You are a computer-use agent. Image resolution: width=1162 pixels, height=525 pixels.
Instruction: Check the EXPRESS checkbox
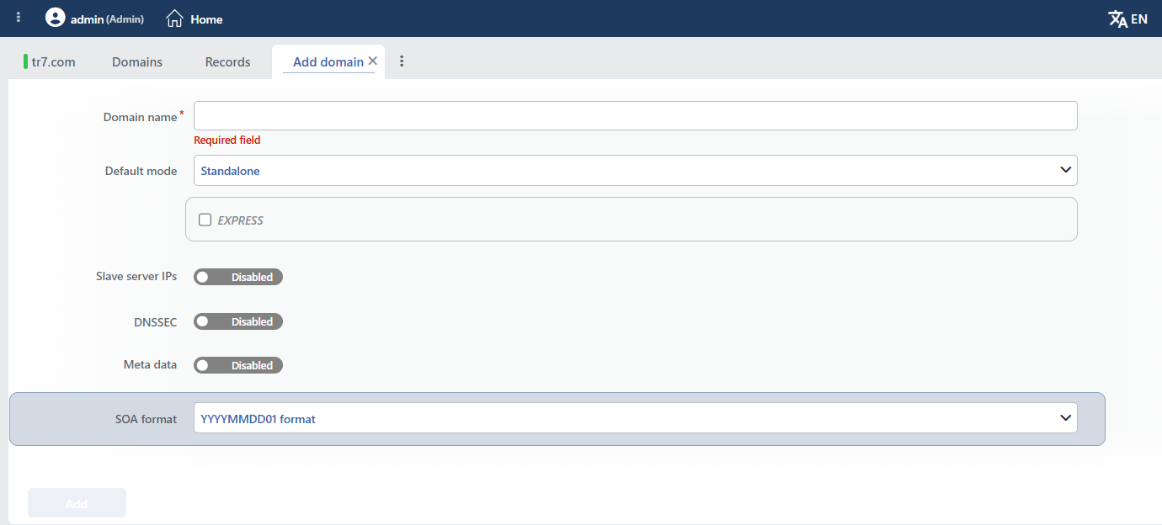(205, 220)
